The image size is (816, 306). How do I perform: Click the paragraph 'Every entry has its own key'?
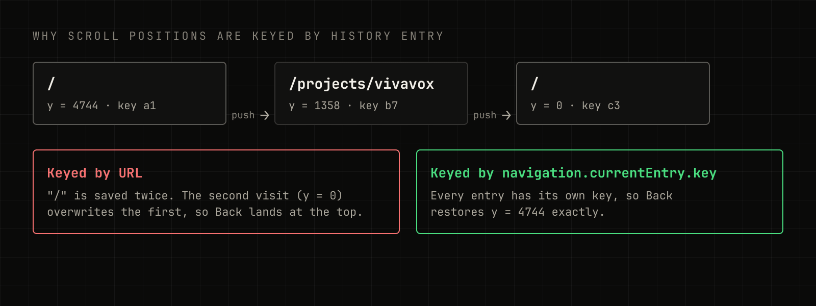tap(551, 204)
